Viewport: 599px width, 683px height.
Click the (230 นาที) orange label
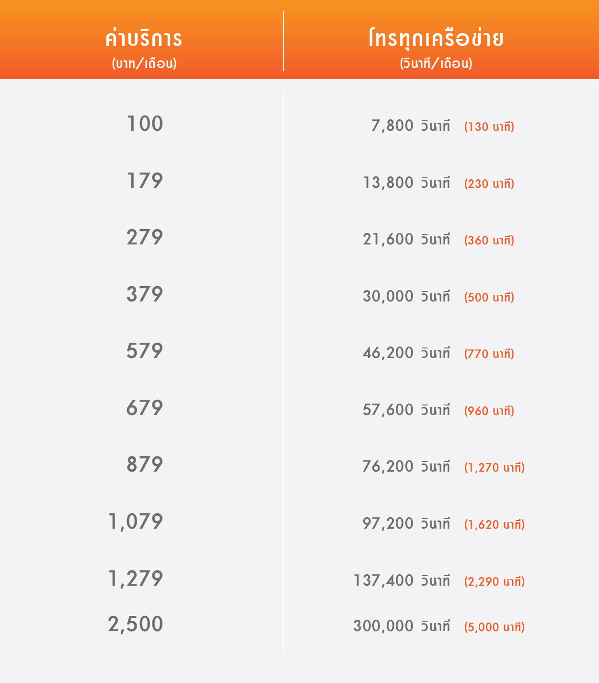(x=489, y=184)
